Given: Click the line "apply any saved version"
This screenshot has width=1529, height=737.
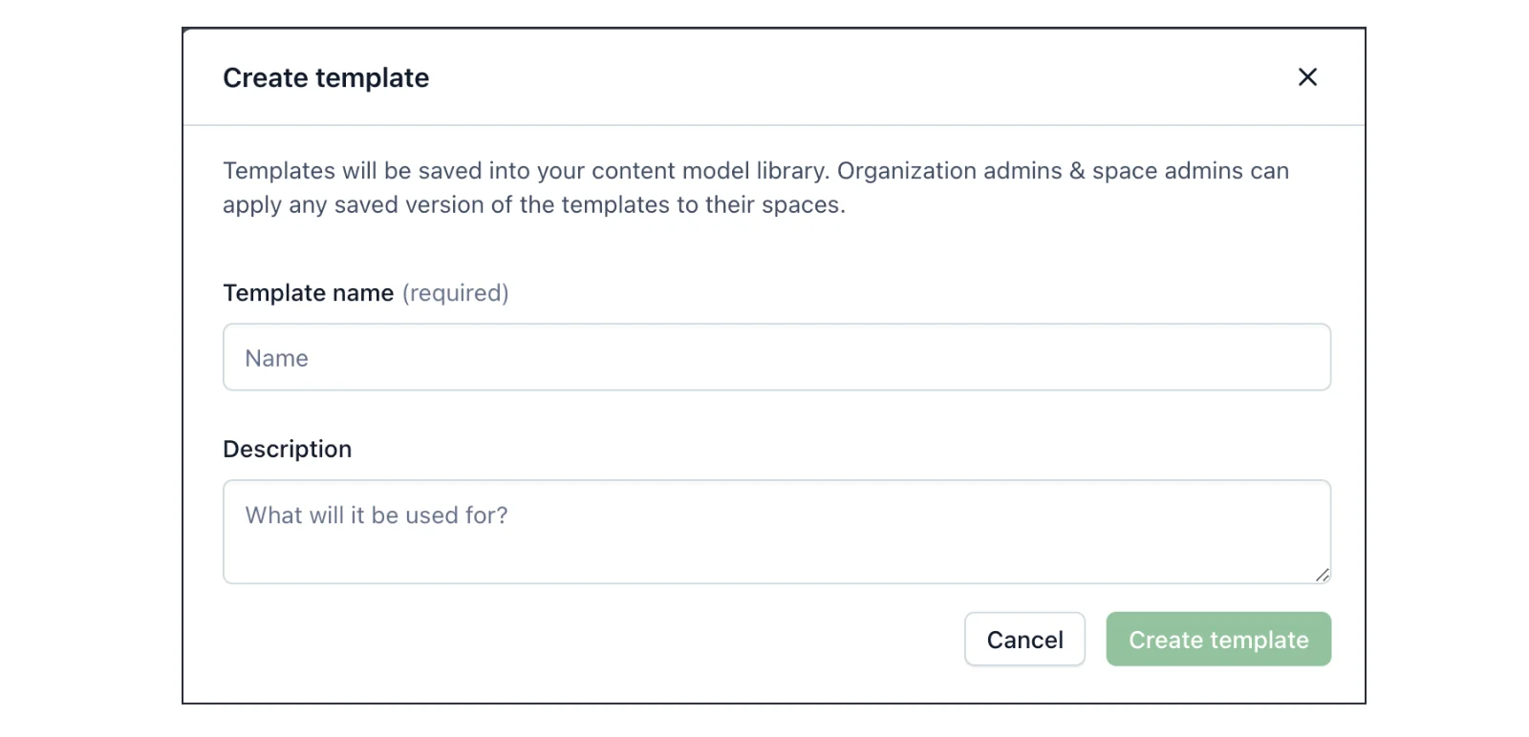Looking at the screenshot, I should pyautogui.click(x=534, y=205).
